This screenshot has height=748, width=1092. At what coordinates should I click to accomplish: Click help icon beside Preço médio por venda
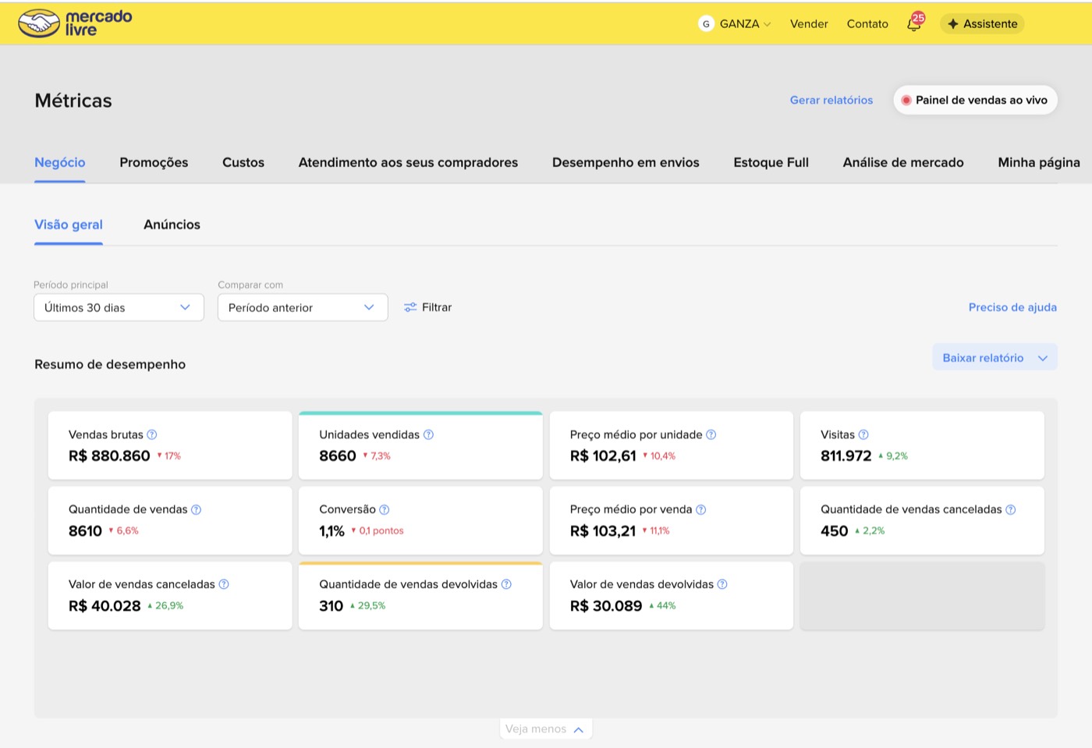700,509
